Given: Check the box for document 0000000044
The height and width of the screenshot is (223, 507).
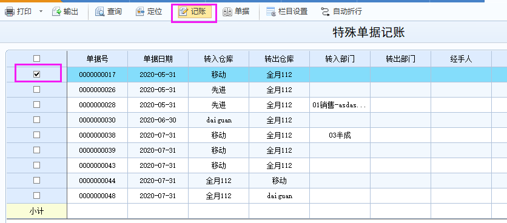Looking at the screenshot, I should 36,181.
